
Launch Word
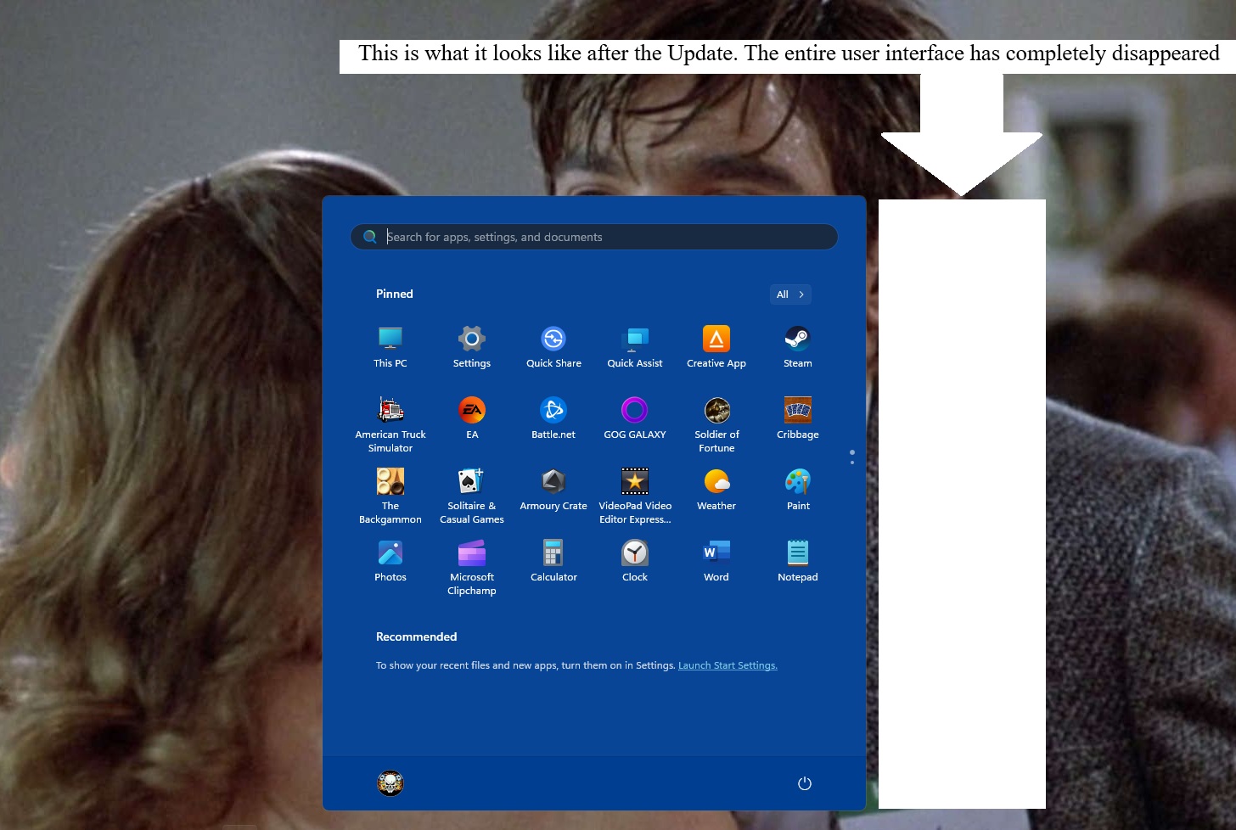pyautogui.click(x=716, y=560)
